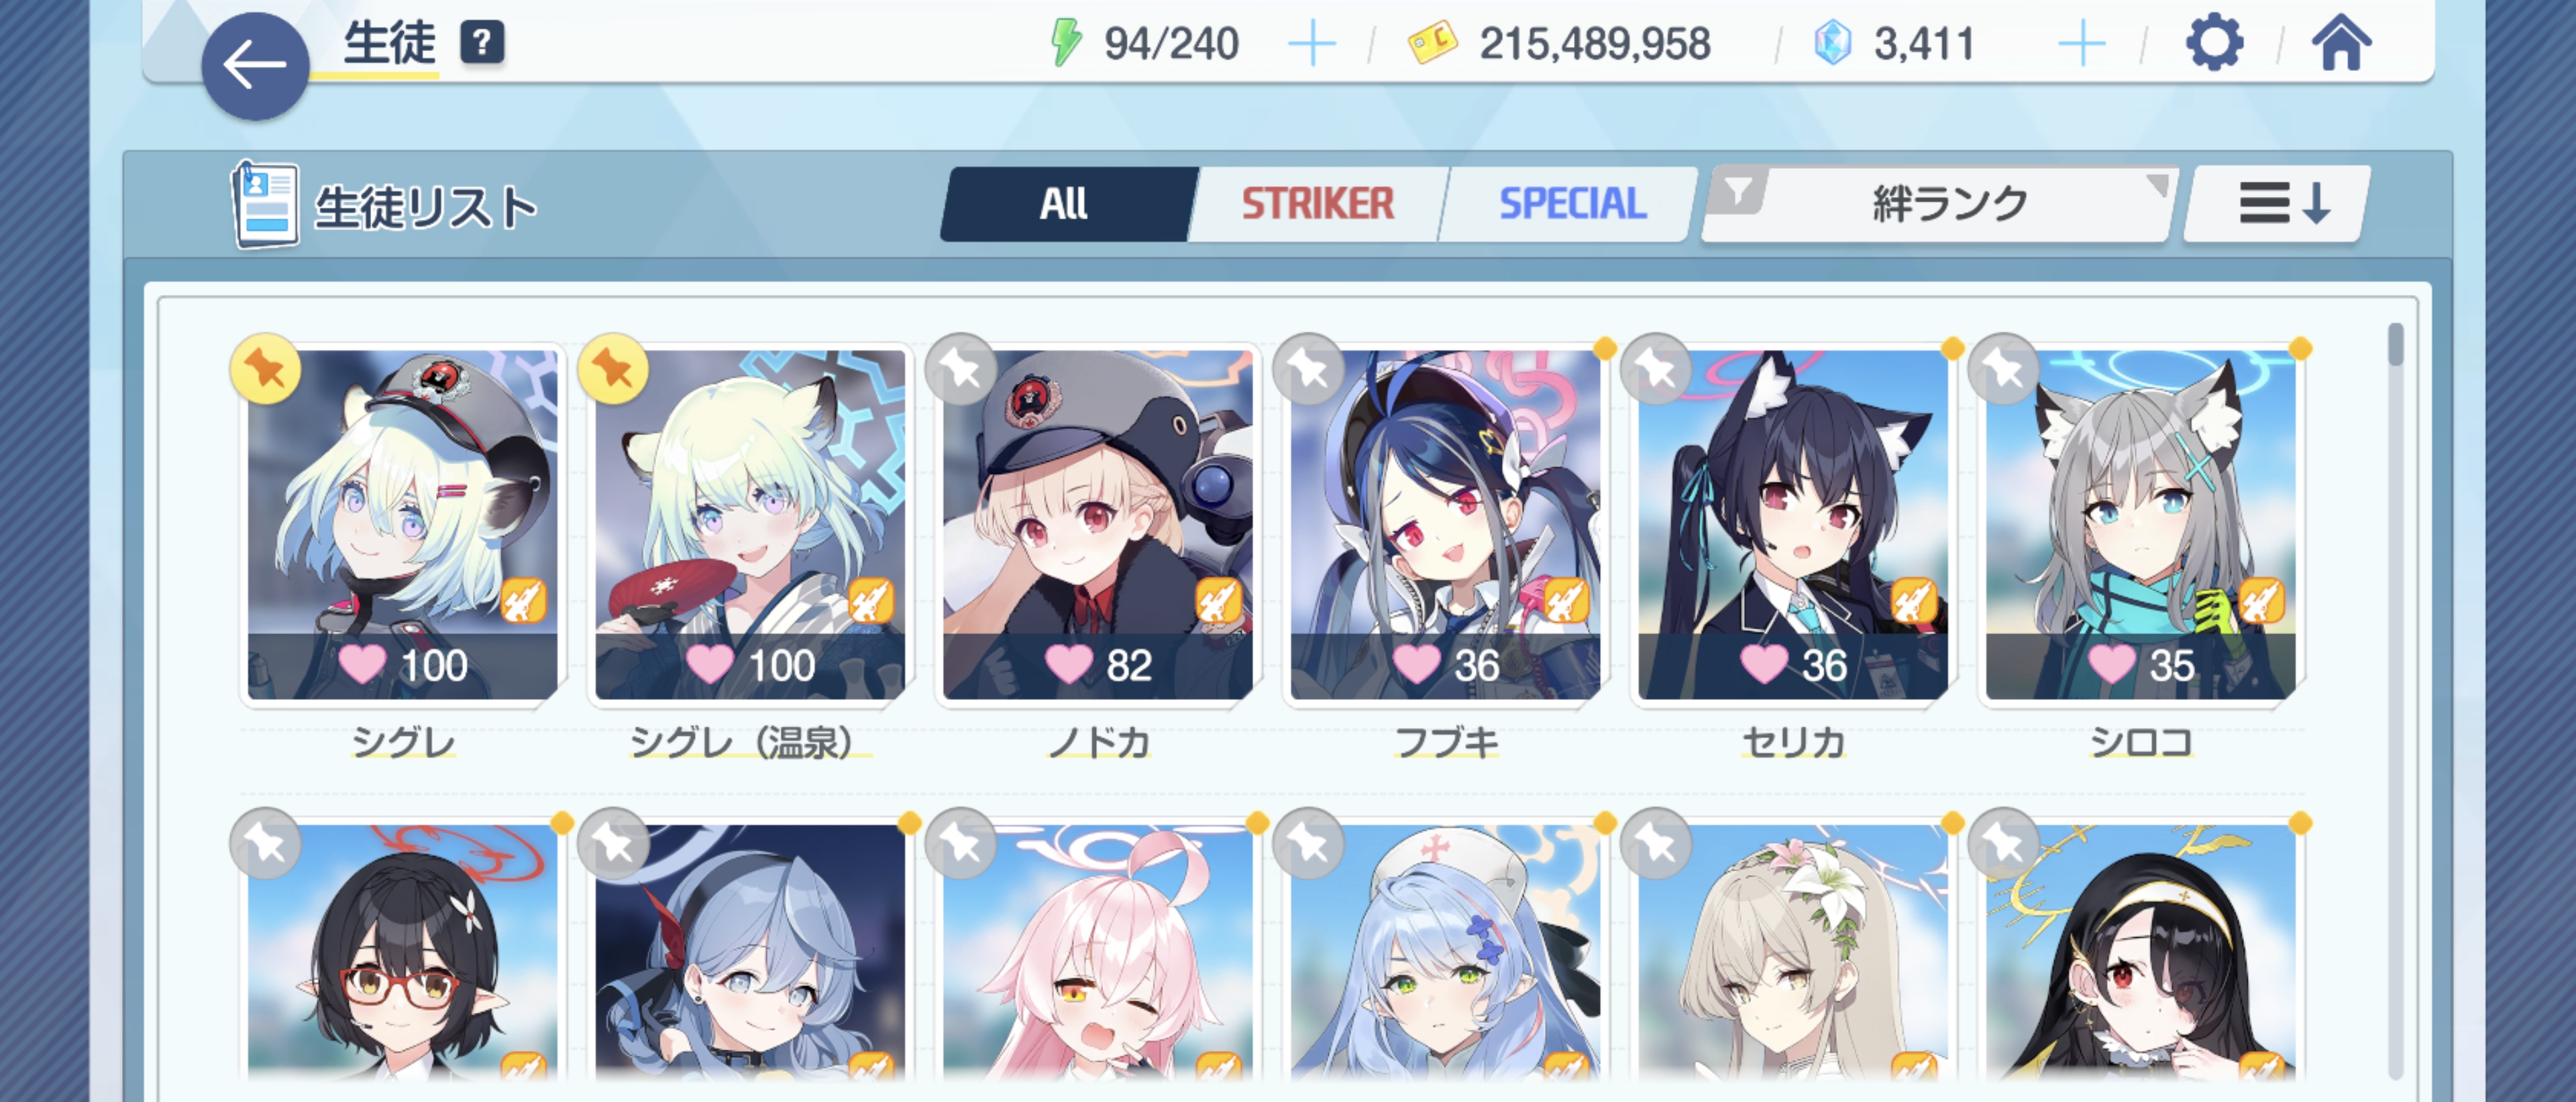Image resolution: width=2576 pixels, height=1102 pixels.
Task: Select the All tab
Action: pos(1064,204)
